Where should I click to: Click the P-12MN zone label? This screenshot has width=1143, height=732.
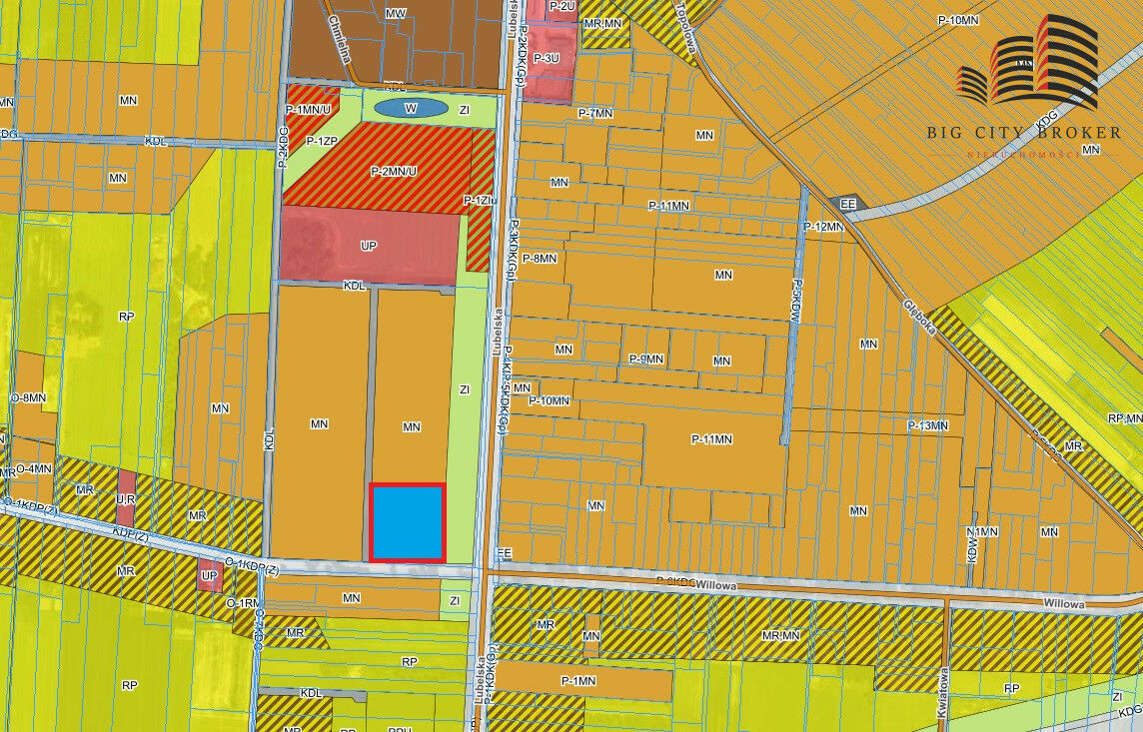click(x=824, y=227)
